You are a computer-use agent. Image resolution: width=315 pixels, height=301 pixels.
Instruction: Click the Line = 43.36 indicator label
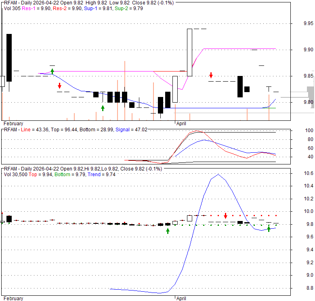(x=35, y=130)
